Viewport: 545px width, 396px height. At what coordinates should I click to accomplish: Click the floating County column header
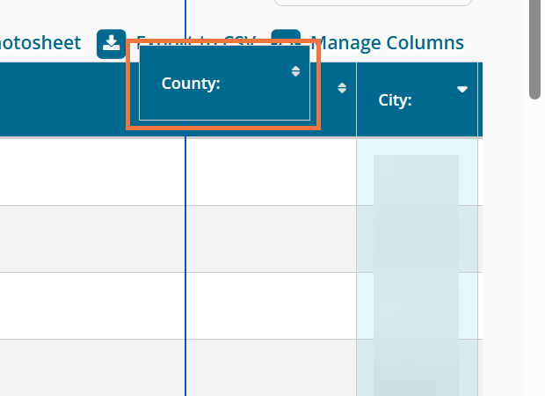[x=211, y=84]
